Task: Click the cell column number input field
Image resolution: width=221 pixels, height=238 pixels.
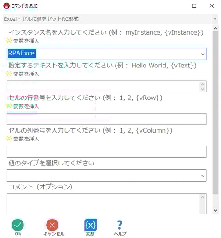Action: [x=106, y=152]
